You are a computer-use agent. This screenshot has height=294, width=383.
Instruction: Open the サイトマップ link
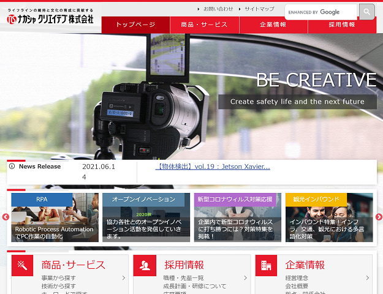[259, 9]
